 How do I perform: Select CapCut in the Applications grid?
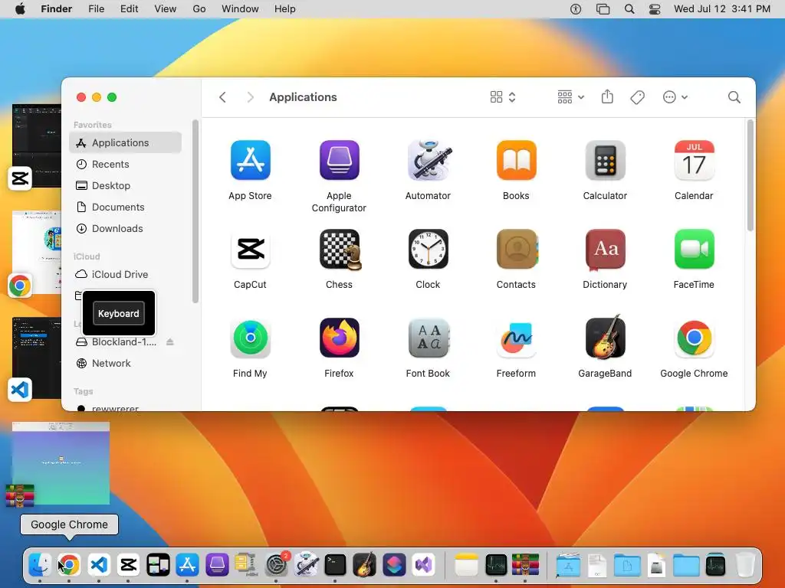[251, 249]
